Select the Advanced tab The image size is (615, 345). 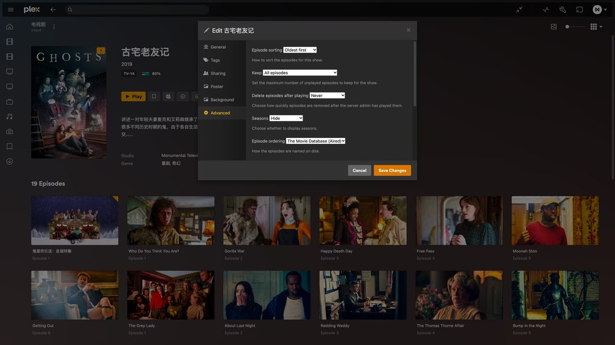point(222,113)
